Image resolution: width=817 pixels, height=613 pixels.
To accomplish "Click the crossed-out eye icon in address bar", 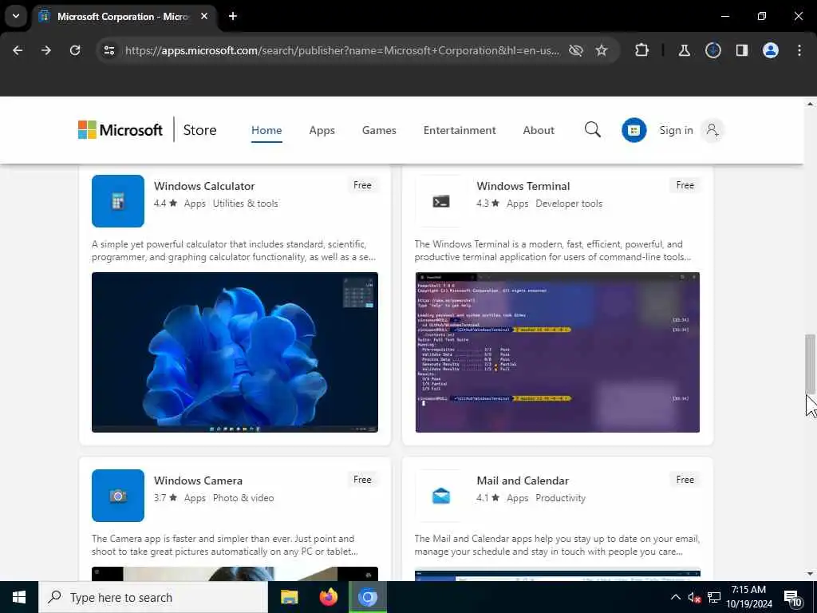I will point(576,50).
